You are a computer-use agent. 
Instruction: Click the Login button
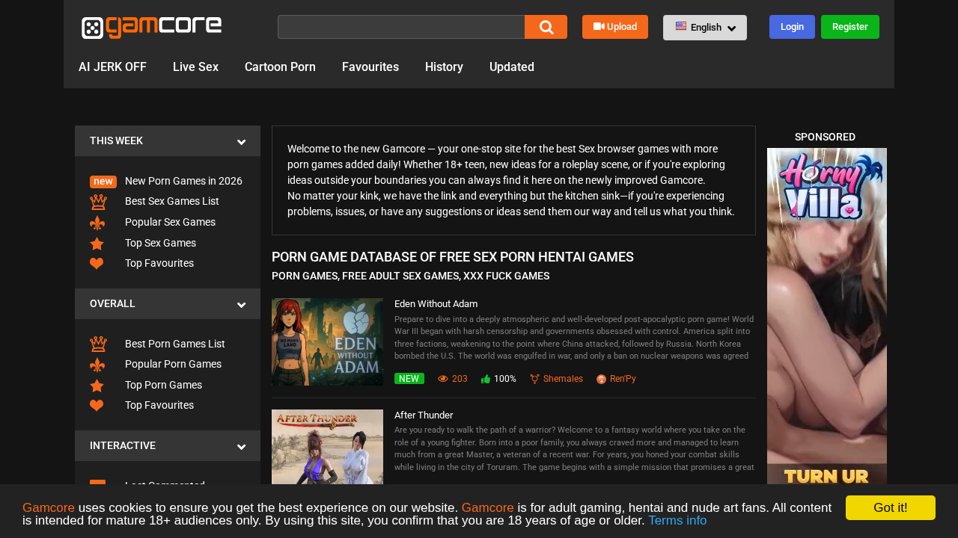(x=792, y=27)
